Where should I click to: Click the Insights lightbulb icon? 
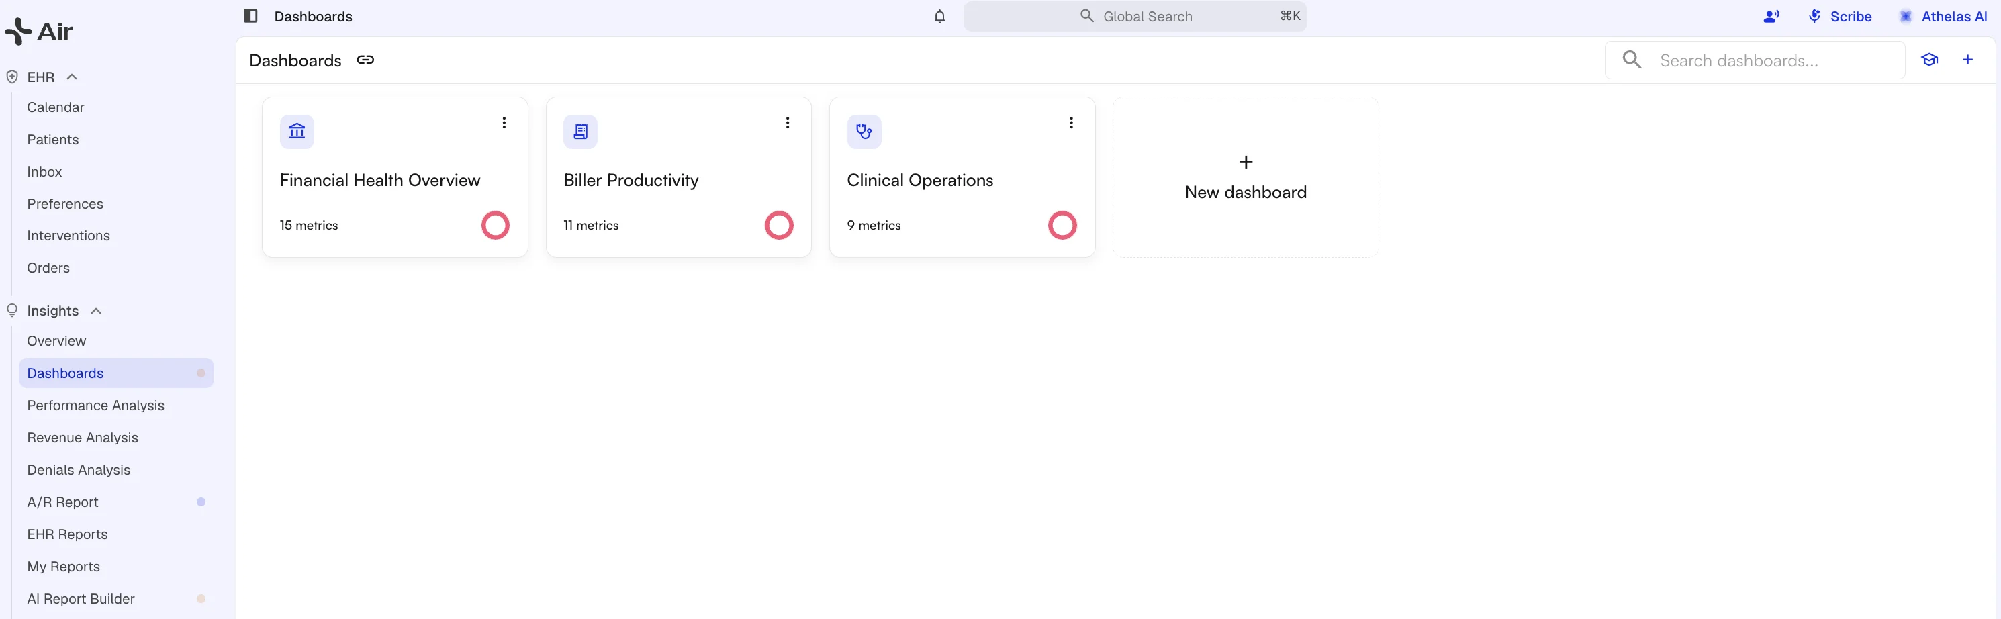tap(13, 311)
